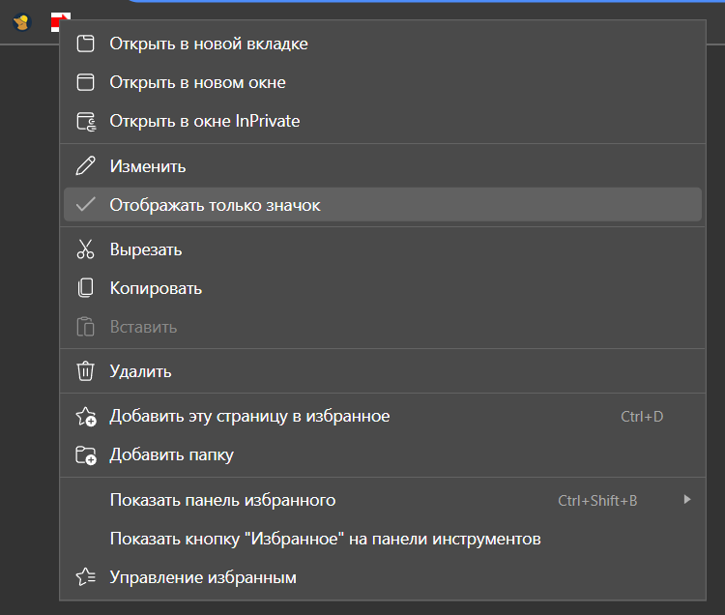Click the "Вставить" paste menu item
This screenshot has height=615, width=725.
[x=143, y=327]
